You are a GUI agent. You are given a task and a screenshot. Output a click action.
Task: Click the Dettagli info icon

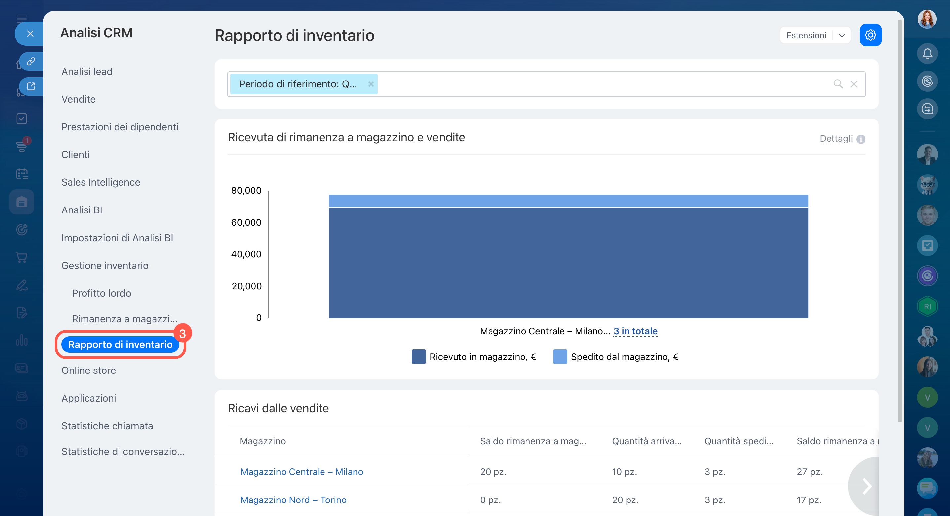(x=861, y=139)
